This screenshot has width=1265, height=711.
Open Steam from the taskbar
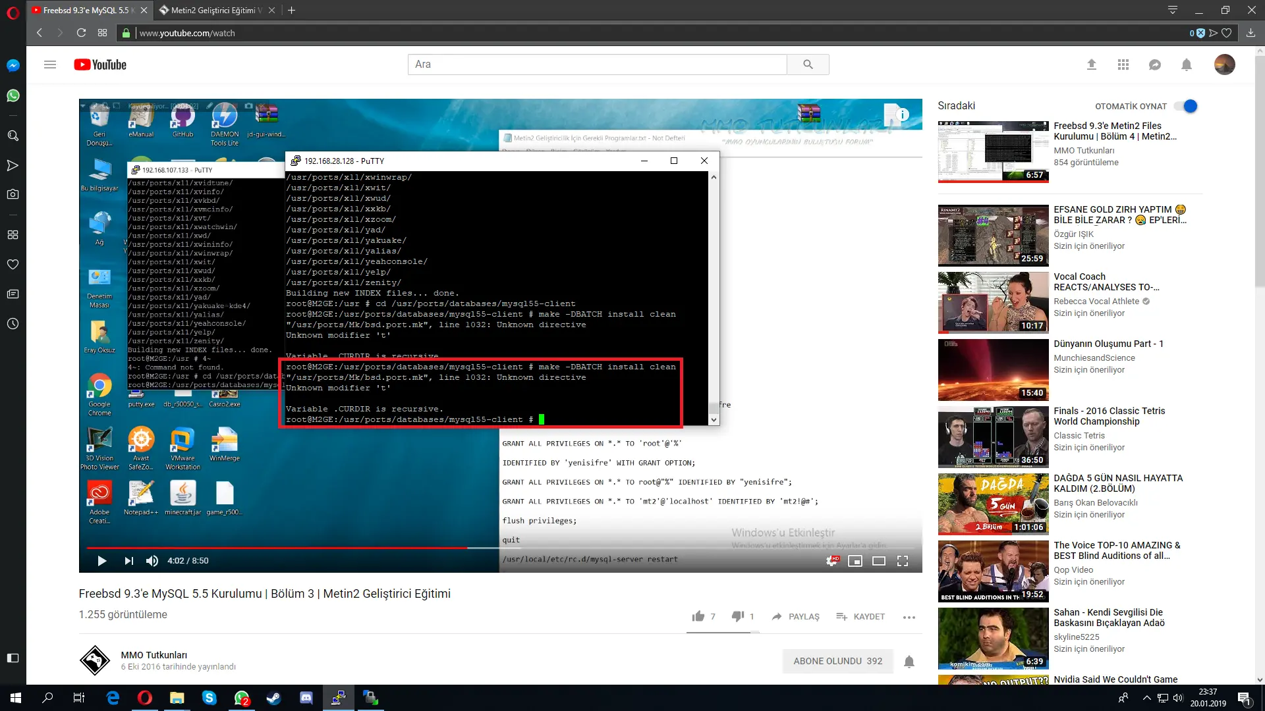click(273, 698)
